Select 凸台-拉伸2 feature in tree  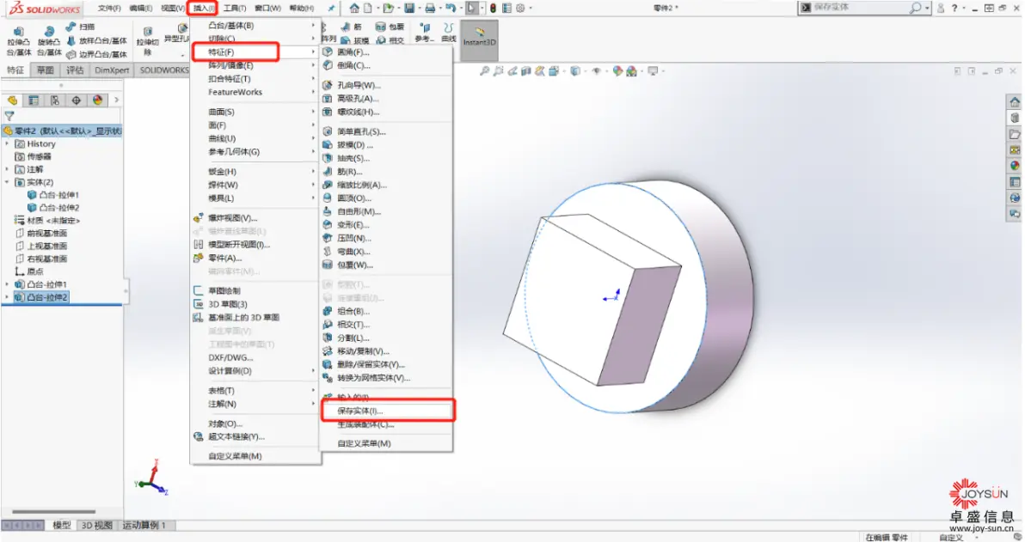[x=47, y=297]
